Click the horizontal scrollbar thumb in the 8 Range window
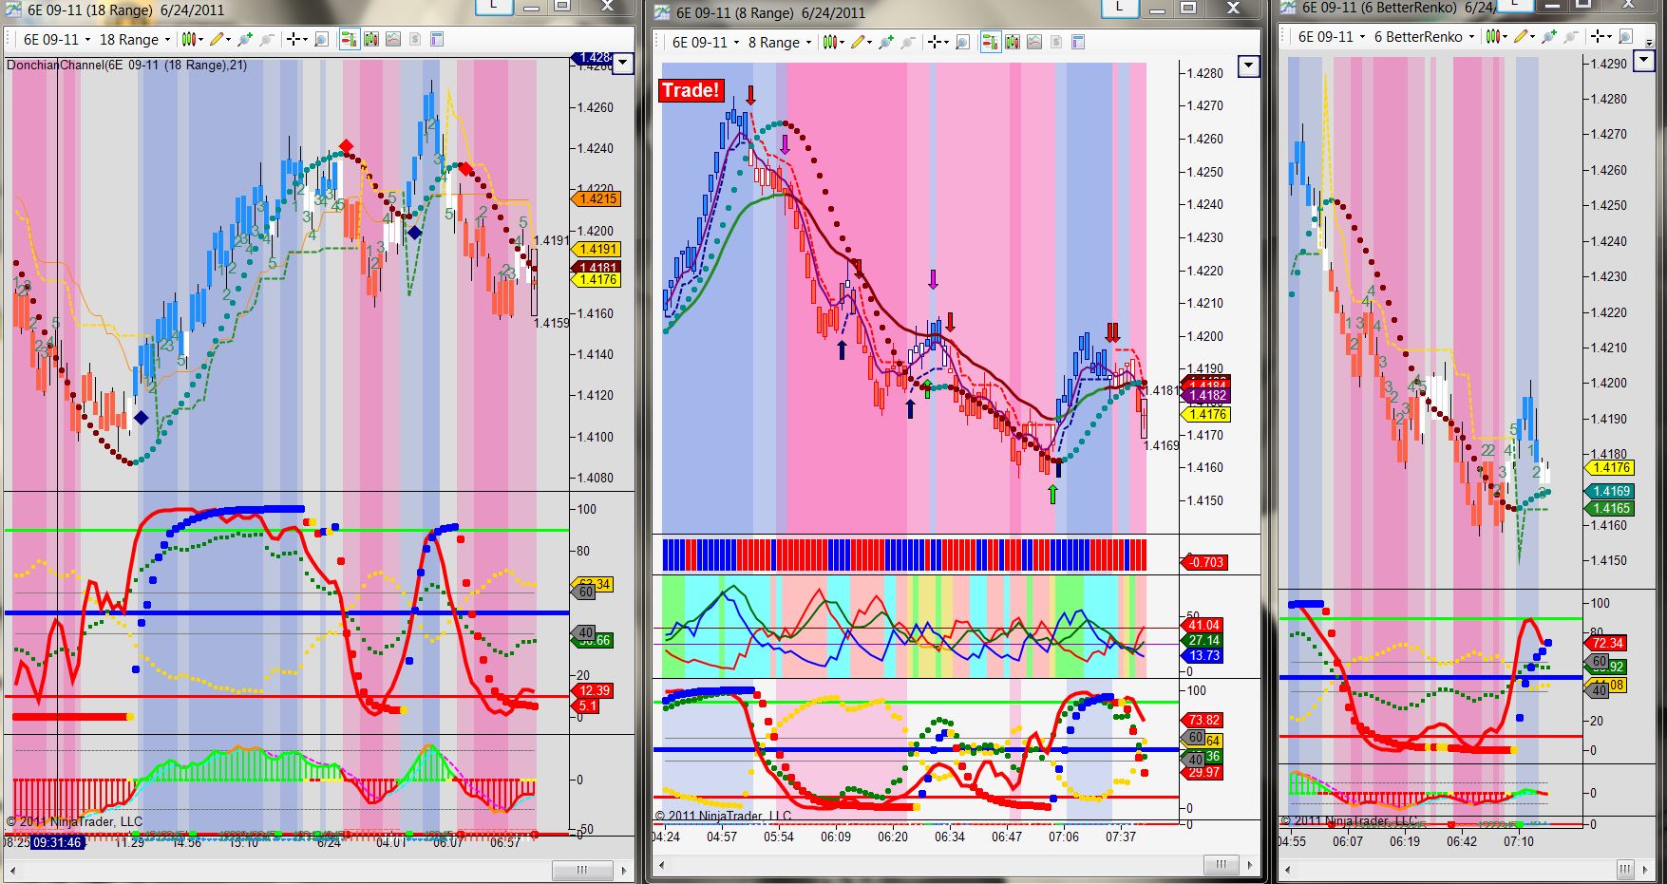Image resolution: width=1667 pixels, height=884 pixels. tap(1223, 865)
